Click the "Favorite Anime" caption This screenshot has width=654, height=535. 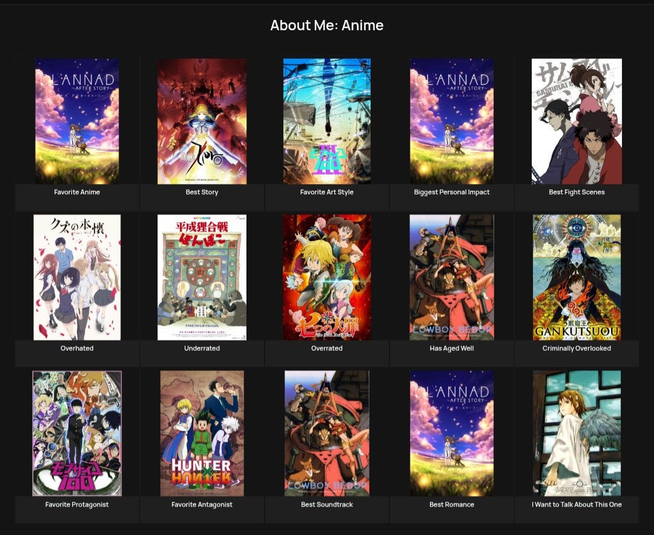pyautogui.click(x=77, y=192)
